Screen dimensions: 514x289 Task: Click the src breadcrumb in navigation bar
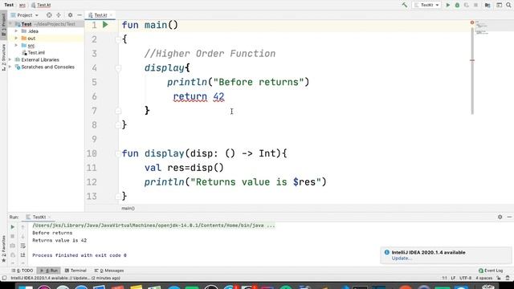coord(22,5)
